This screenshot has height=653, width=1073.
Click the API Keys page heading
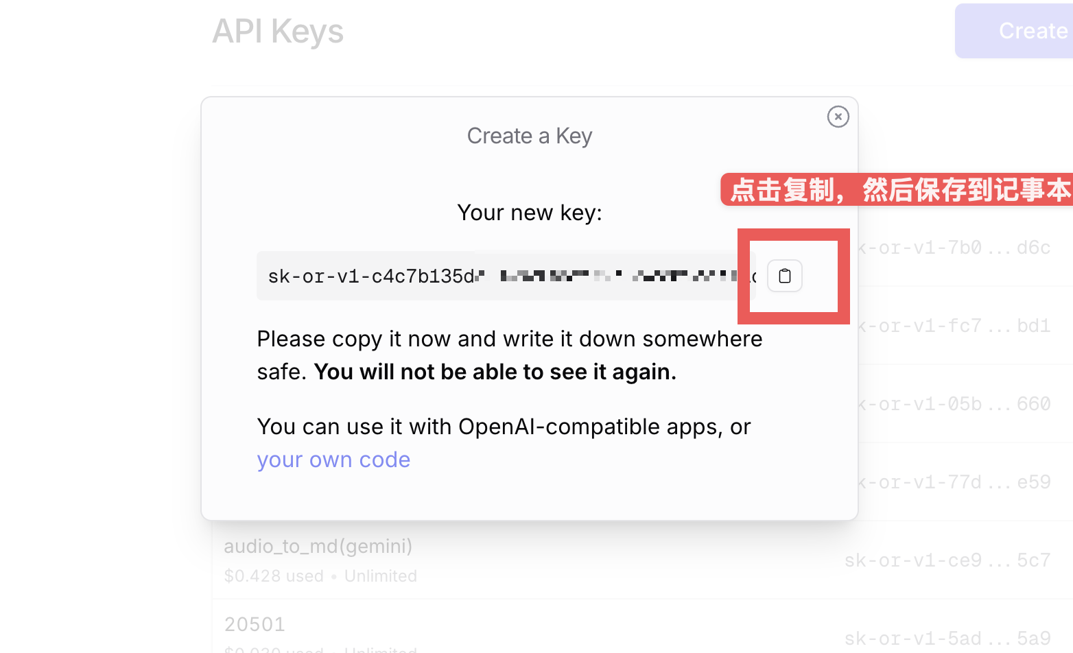[x=278, y=32]
